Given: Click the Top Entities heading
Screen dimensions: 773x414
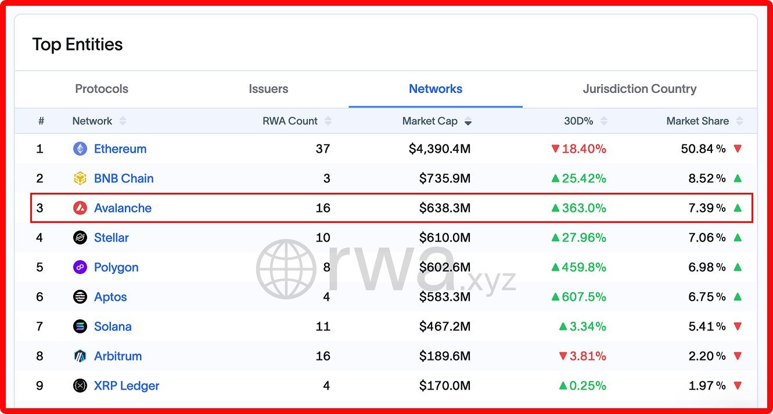Looking at the screenshot, I should 77,45.
